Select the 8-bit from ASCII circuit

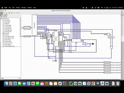8,43
